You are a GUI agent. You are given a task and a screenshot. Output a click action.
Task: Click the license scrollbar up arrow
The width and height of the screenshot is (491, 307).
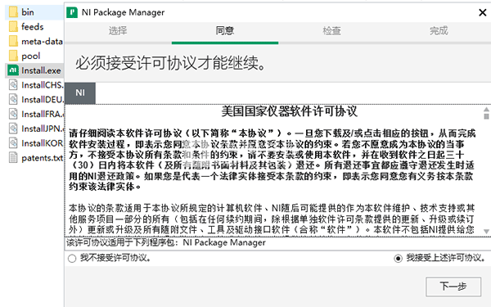pos(486,110)
